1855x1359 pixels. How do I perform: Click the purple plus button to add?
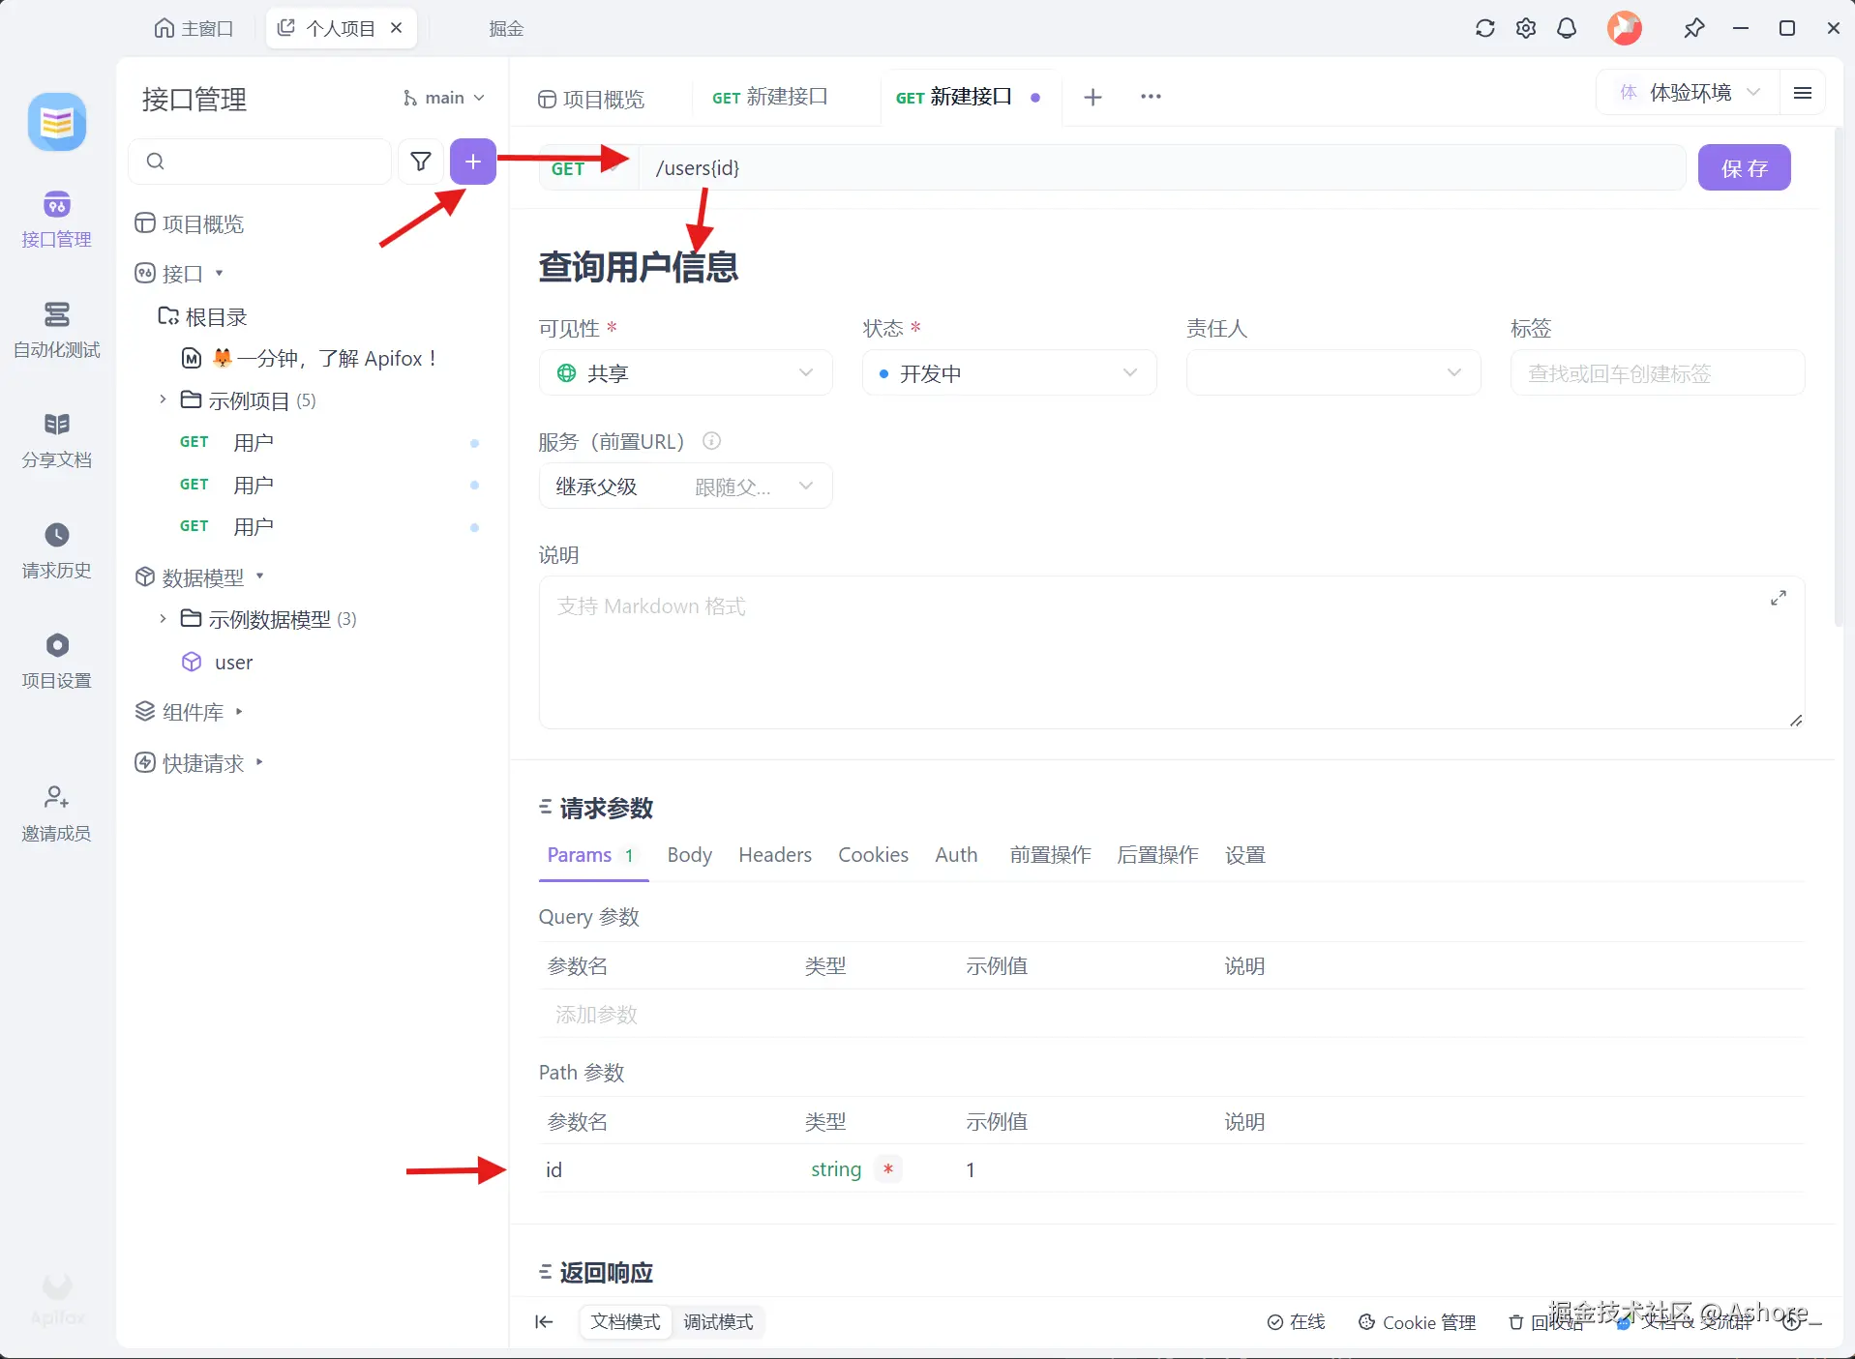[x=473, y=162]
